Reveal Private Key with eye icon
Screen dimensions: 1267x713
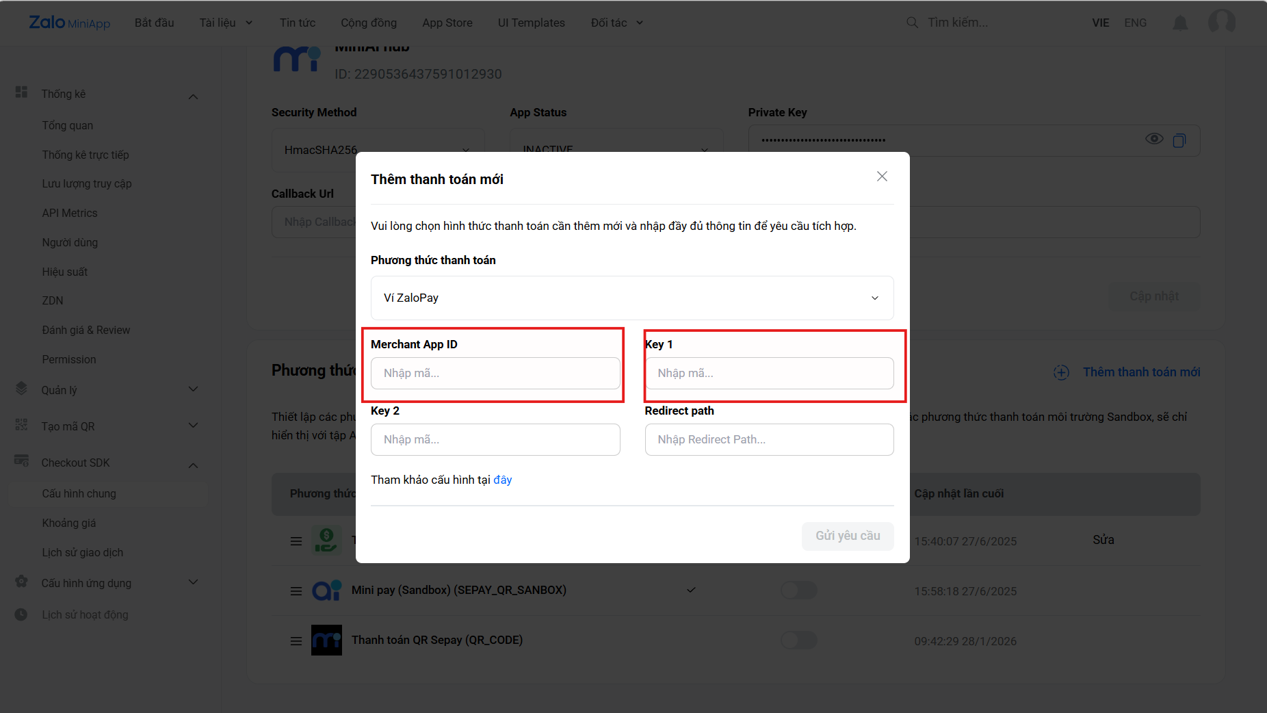coord(1154,139)
